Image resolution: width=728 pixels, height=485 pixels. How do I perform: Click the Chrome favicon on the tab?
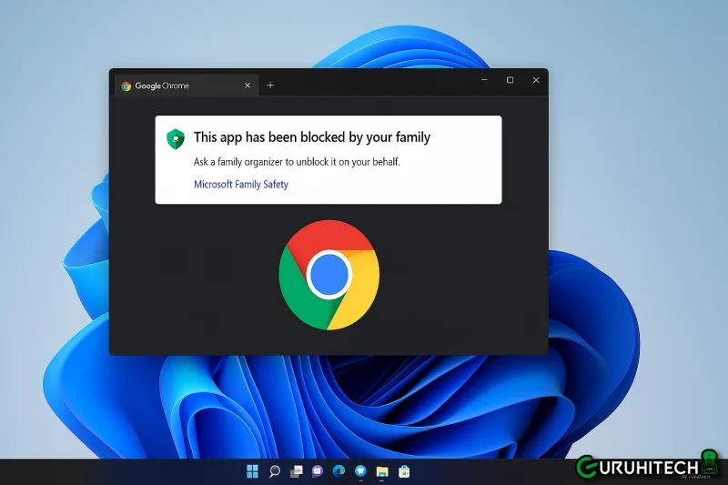point(126,86)
